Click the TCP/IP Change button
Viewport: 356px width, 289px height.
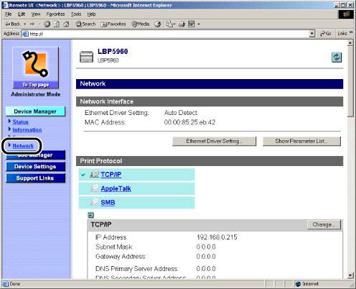pos(324,224)
